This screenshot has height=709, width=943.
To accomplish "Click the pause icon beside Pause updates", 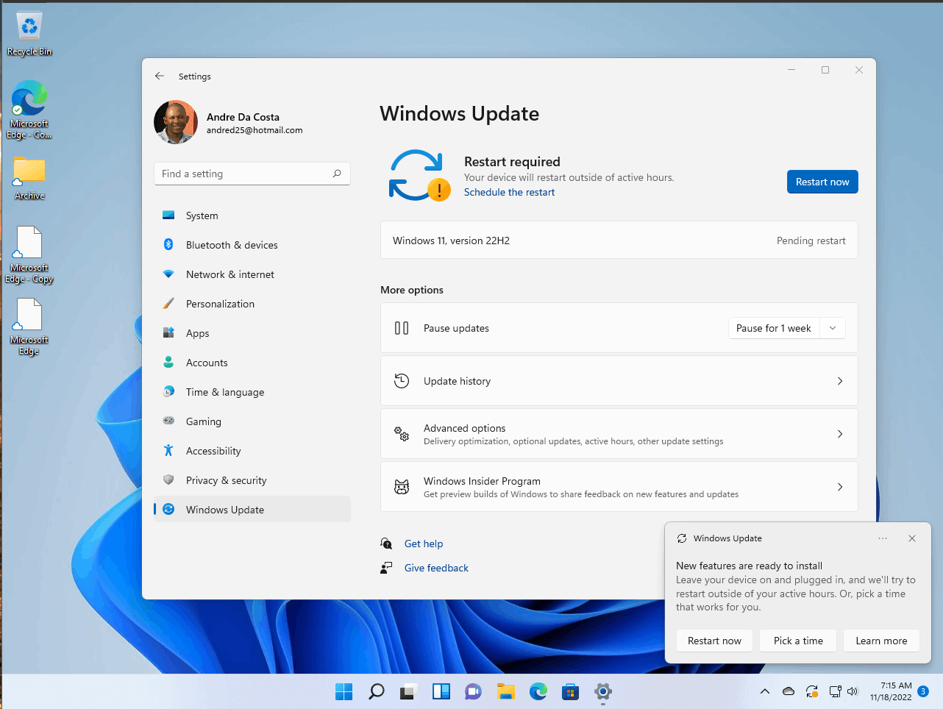I will 402,328.
